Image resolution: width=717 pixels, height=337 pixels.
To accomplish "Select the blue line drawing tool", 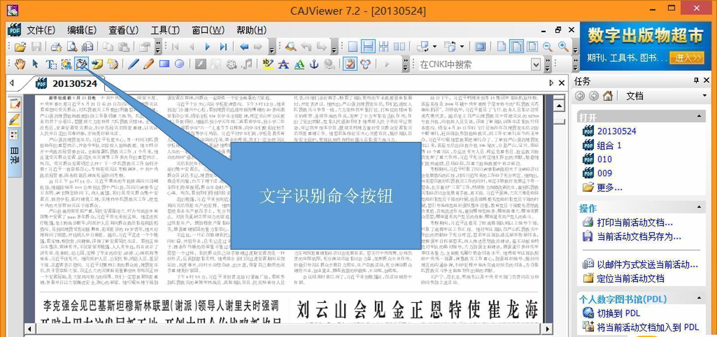I will (x=133, y=64).
